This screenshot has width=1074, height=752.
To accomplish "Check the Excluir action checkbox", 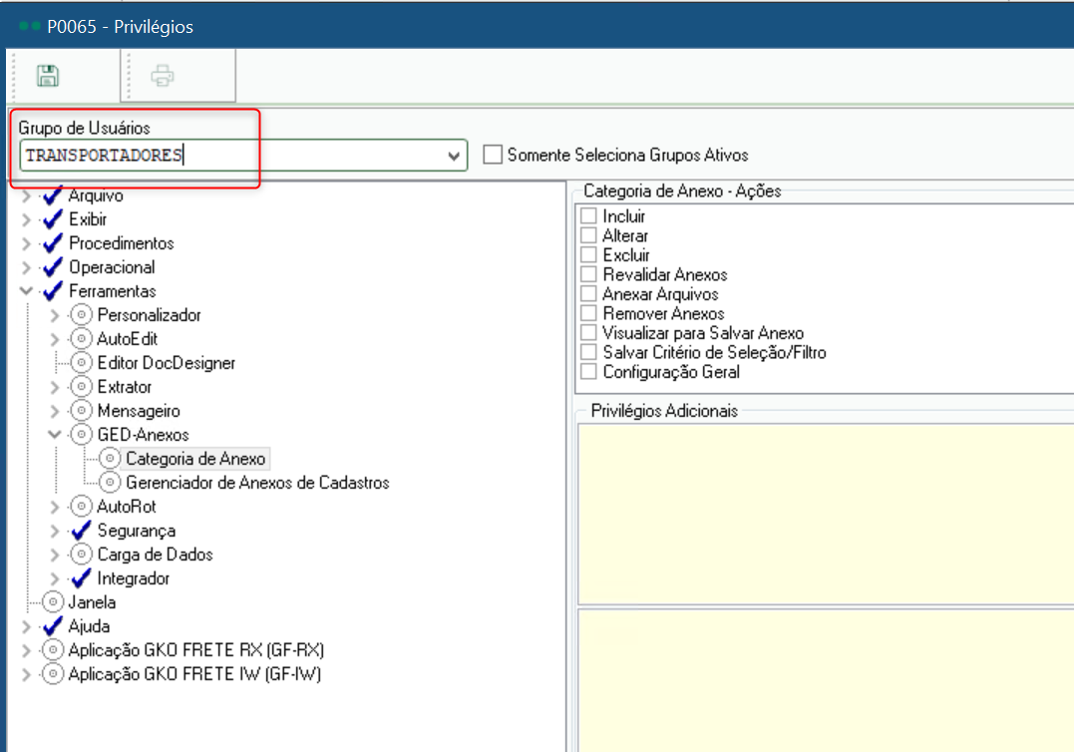I will pyautogui.click(x=588, y=255).
